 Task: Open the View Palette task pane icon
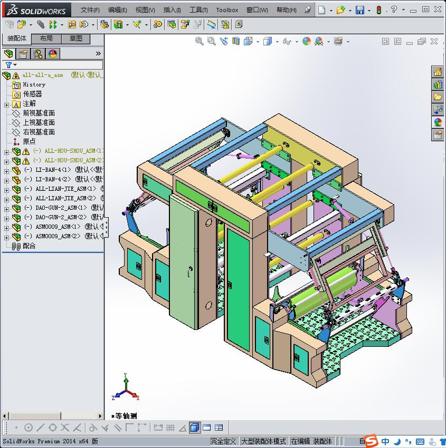point(438,110)
